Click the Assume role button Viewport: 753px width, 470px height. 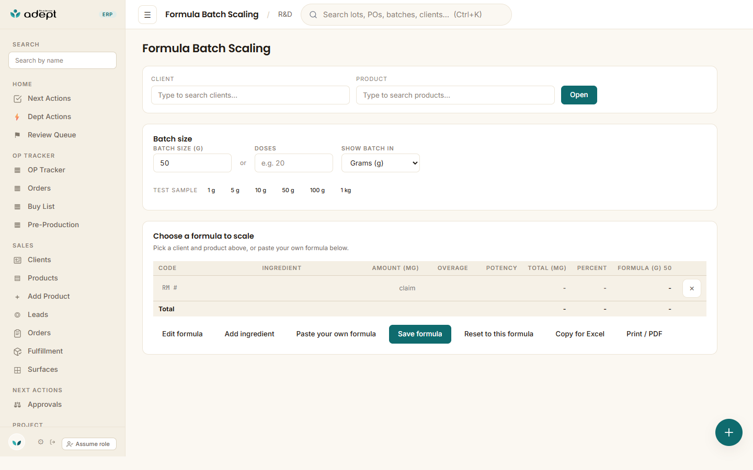(x=89, y=444)
